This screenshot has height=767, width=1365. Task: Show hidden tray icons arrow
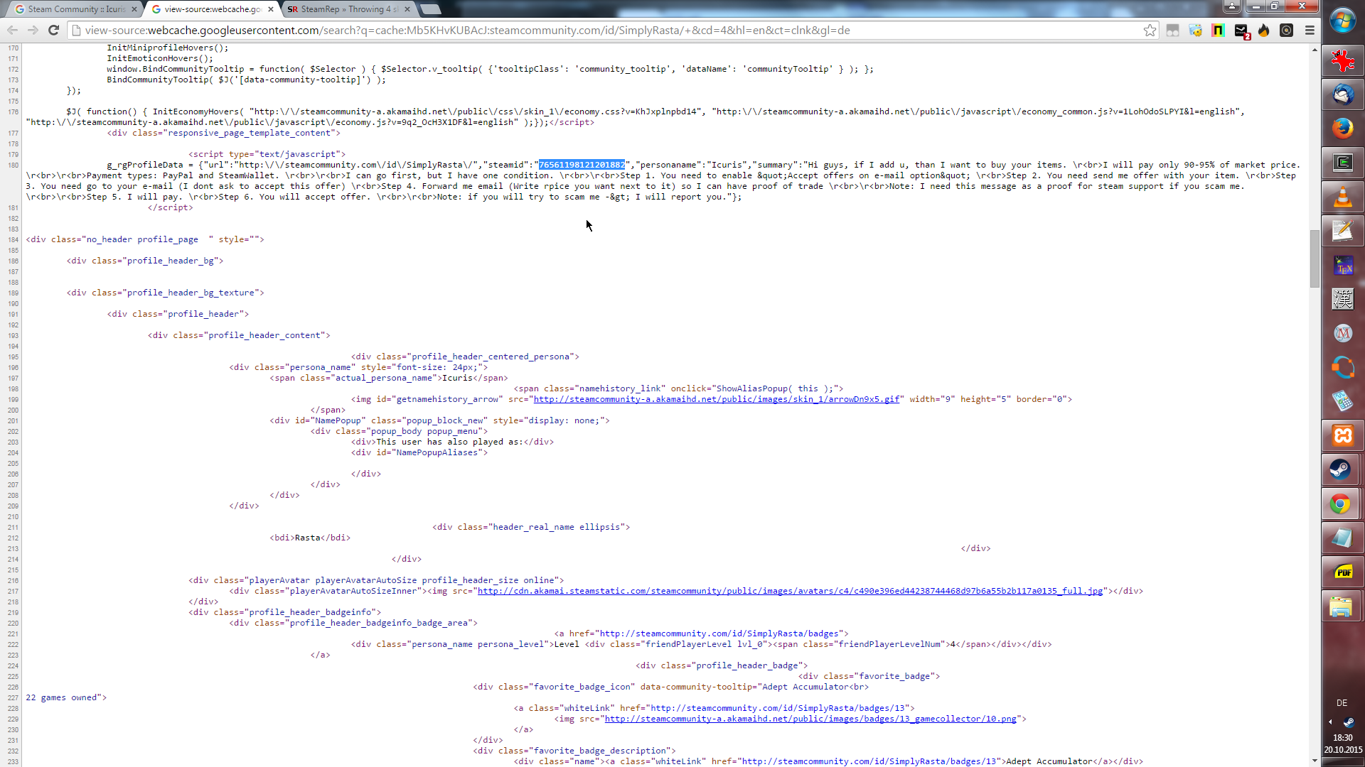1330,722
